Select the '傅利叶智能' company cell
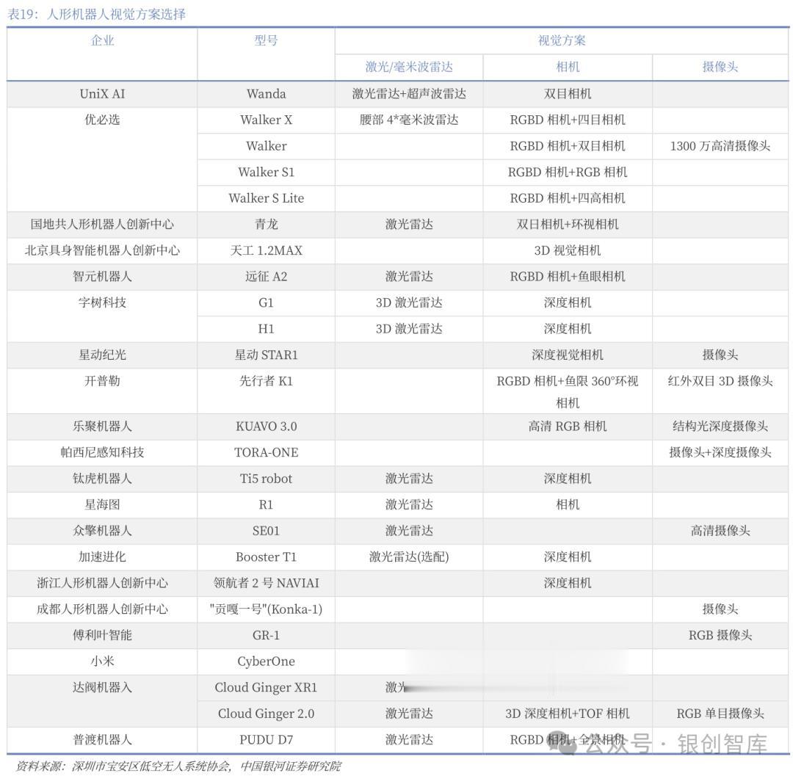Screen dimensions: 793x776 point(103,636)
